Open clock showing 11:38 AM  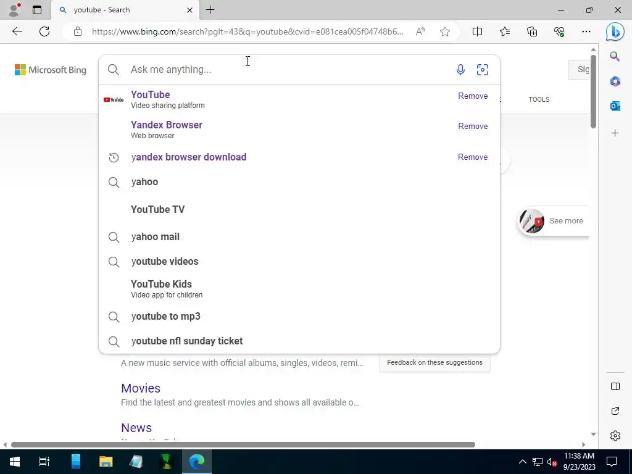(579, 462)
